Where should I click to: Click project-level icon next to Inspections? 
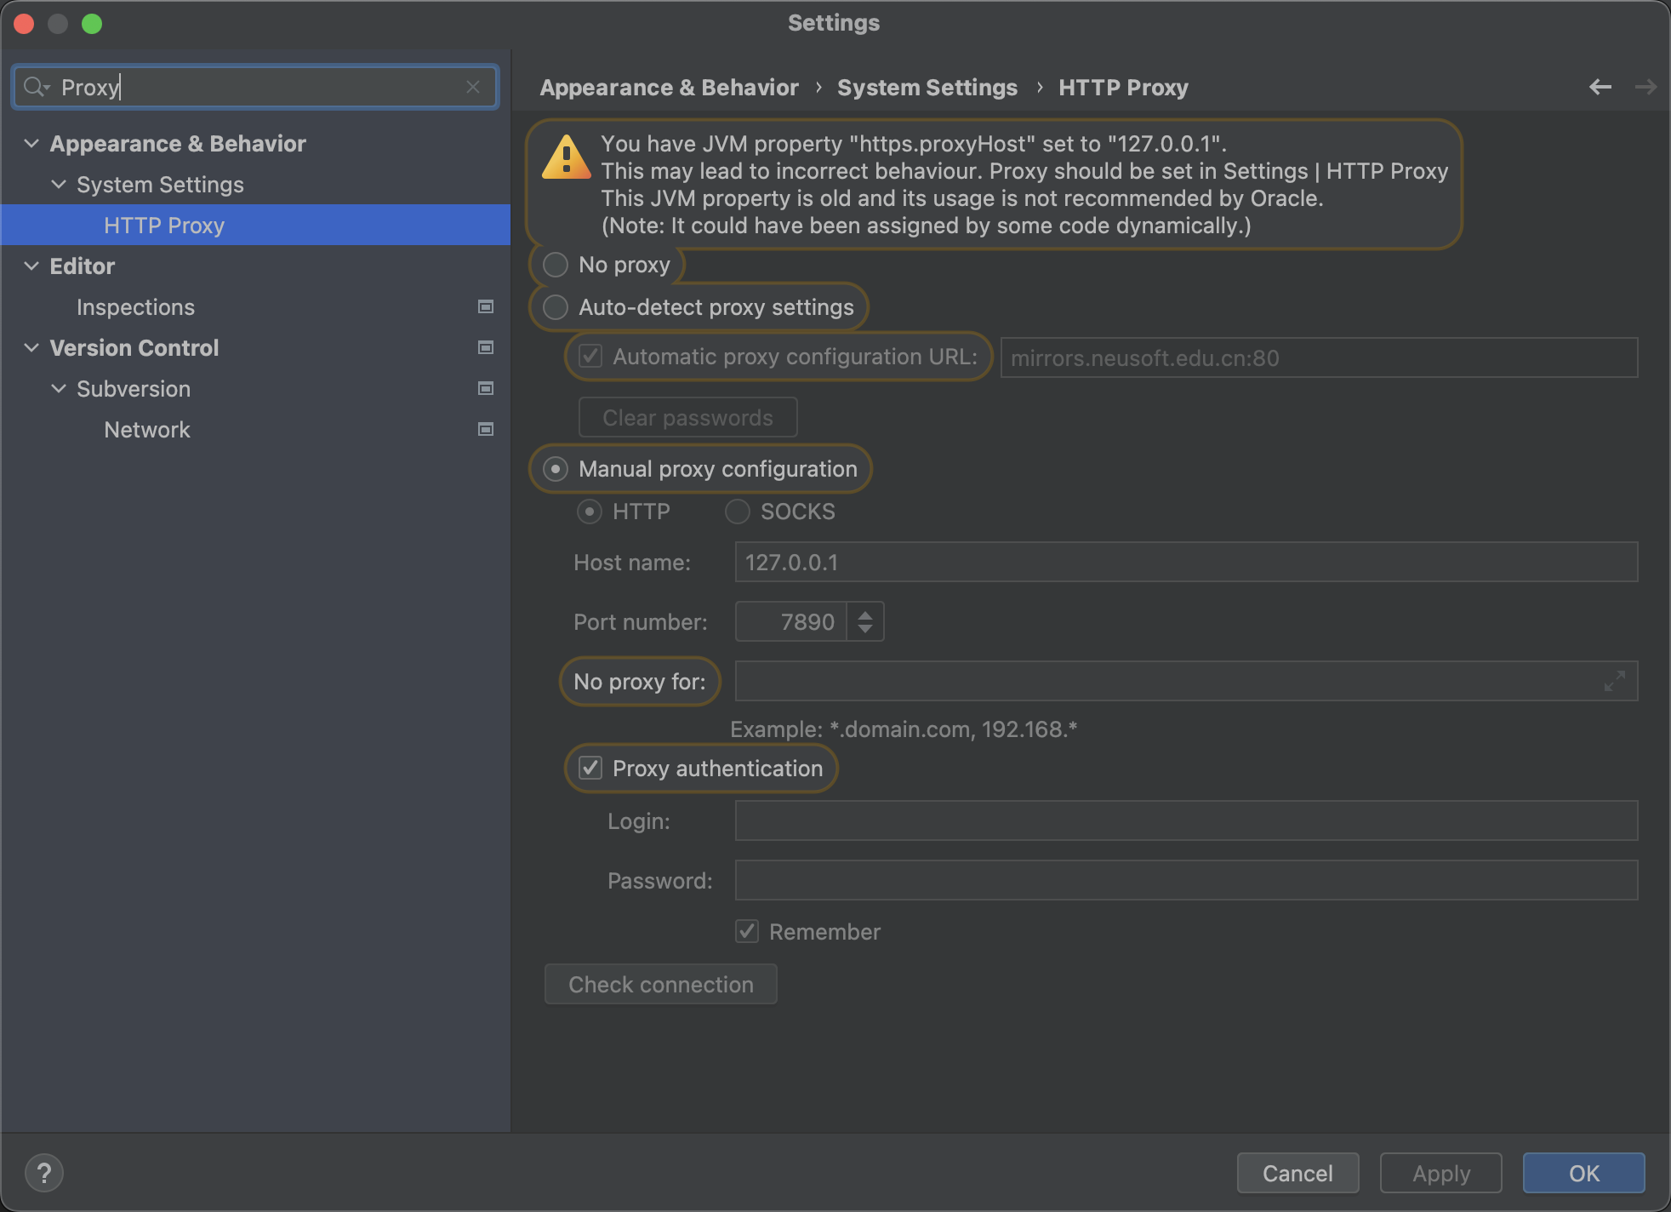[x=486, y=306]
